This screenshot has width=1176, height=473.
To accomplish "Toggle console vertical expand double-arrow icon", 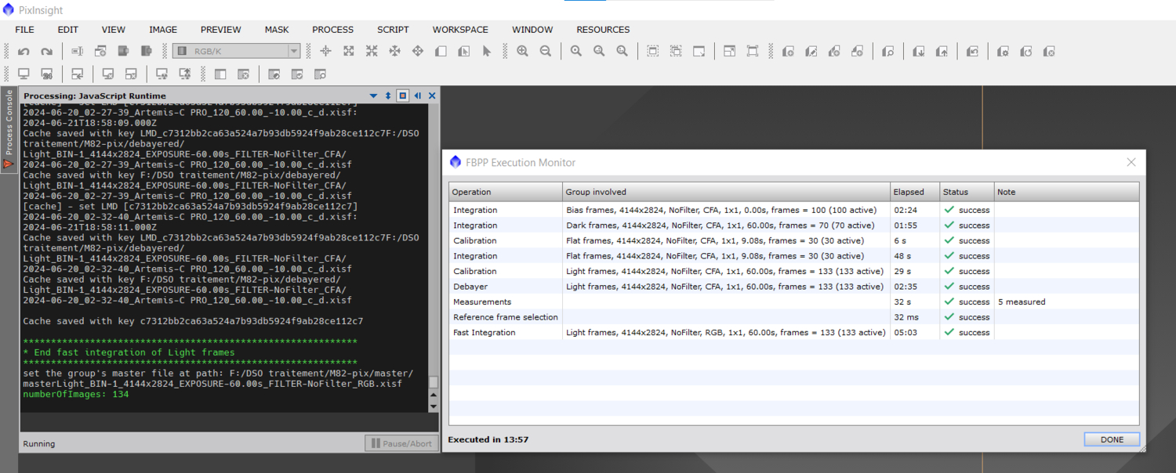I will pos(387,96).
